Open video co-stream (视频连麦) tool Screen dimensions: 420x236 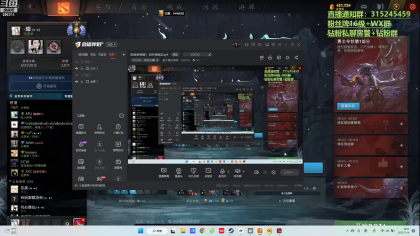(81, 146)
